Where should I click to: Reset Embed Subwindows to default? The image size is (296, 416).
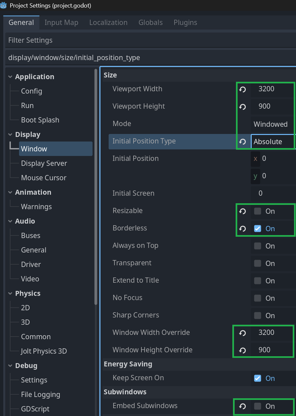(x=243, y=406)
